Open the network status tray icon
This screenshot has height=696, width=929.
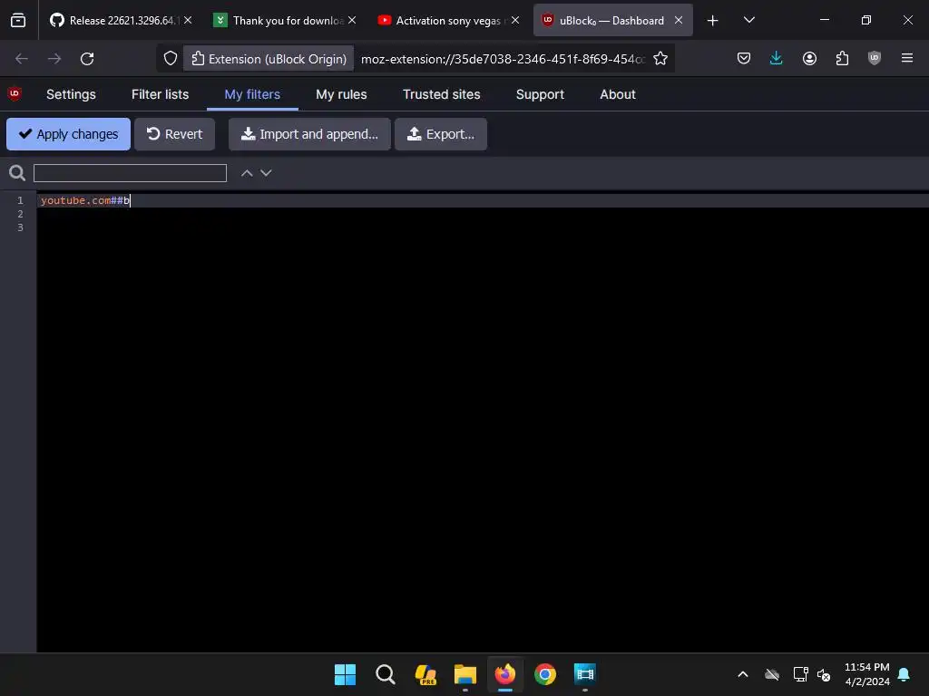[800, 674]
